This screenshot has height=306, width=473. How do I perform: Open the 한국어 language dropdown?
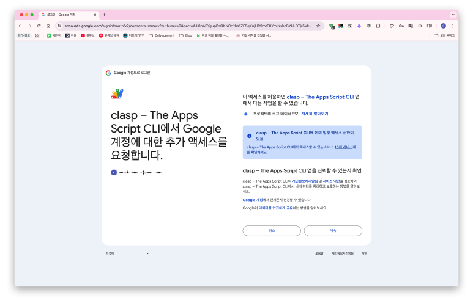coord(127,253)
